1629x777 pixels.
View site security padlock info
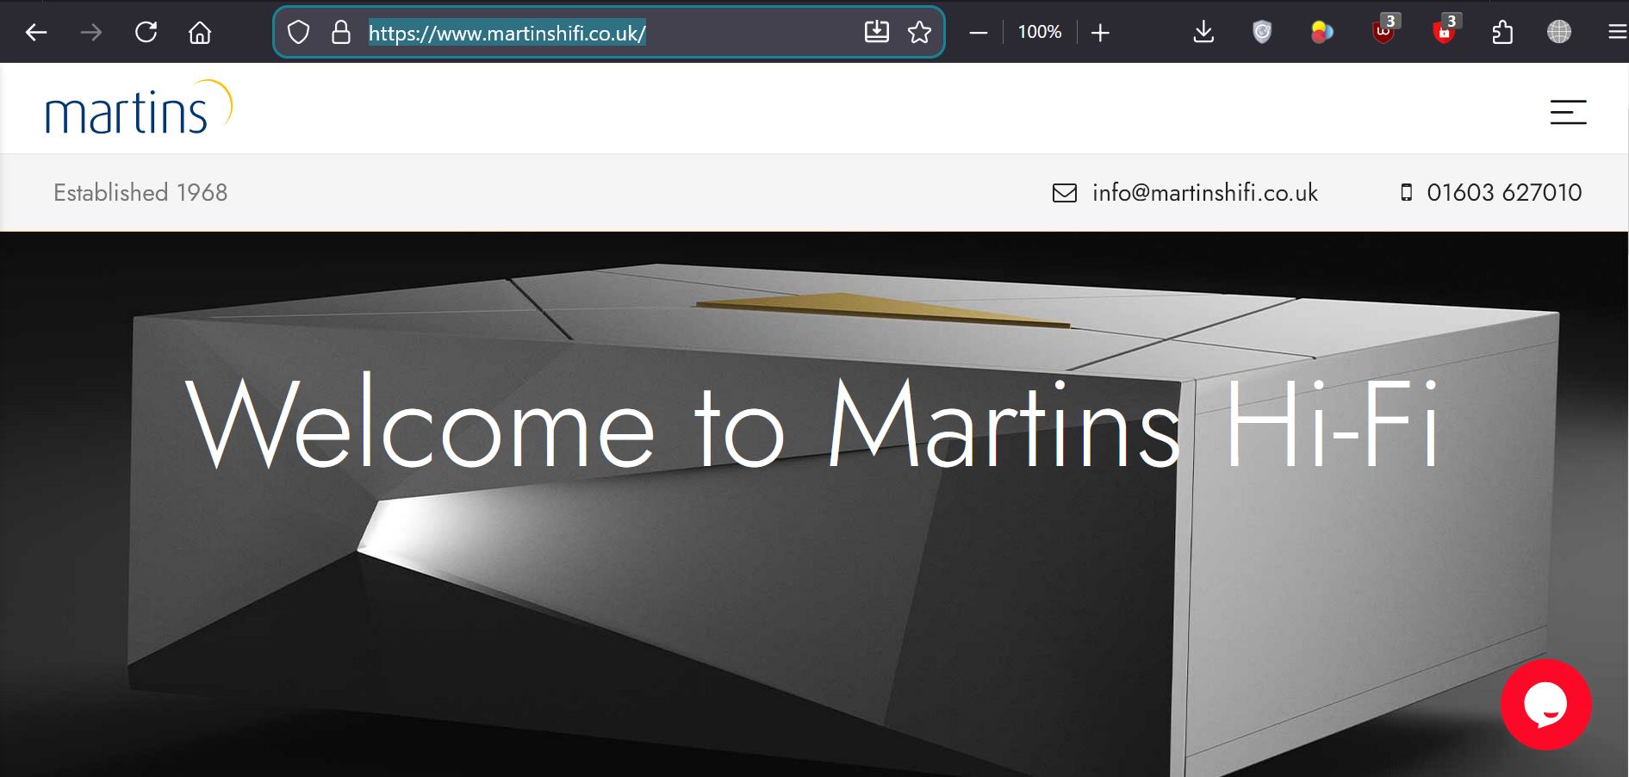pyautogui.click(x=341, y=33)
